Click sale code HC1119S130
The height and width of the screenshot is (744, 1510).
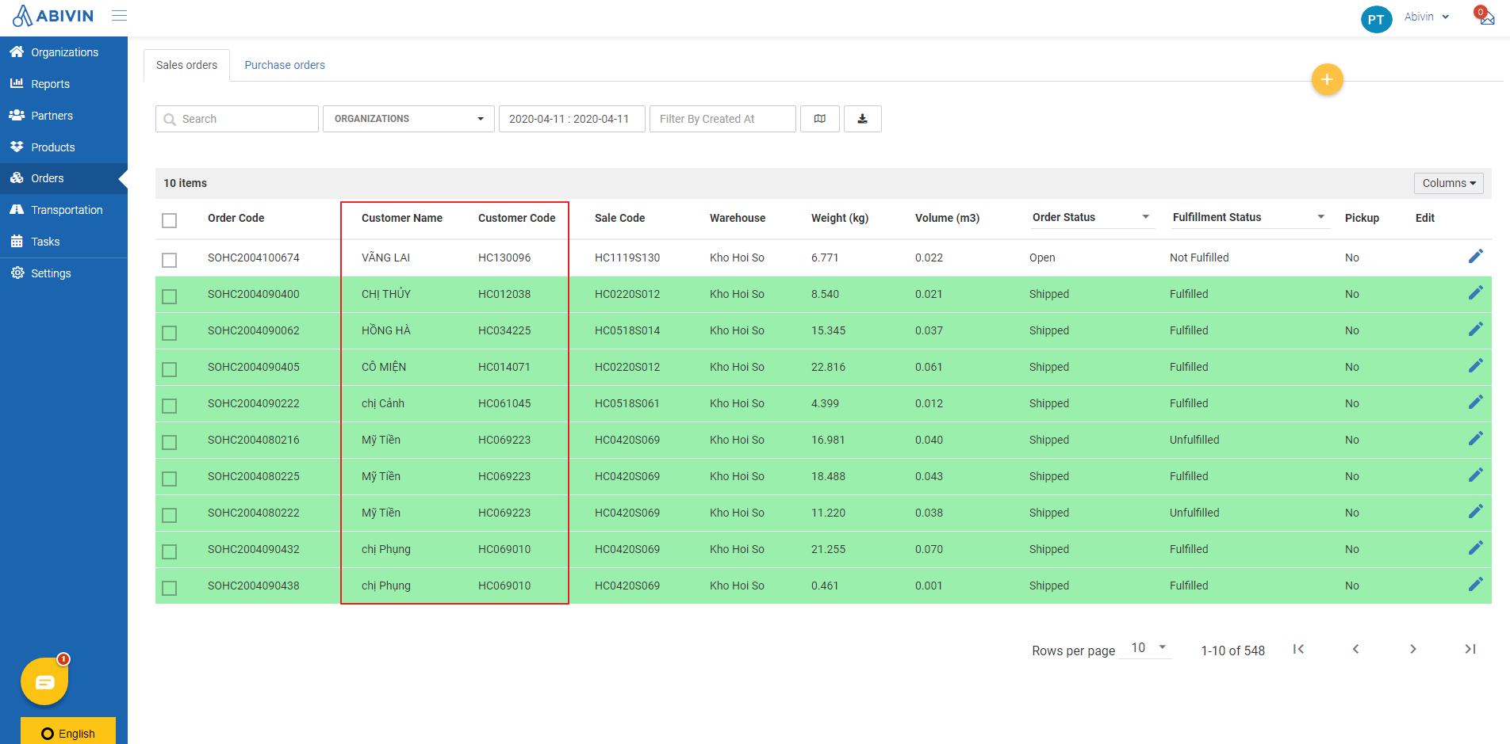coord(627,258)
